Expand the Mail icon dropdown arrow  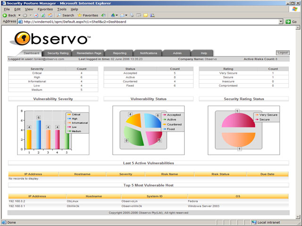pos(126,16)
